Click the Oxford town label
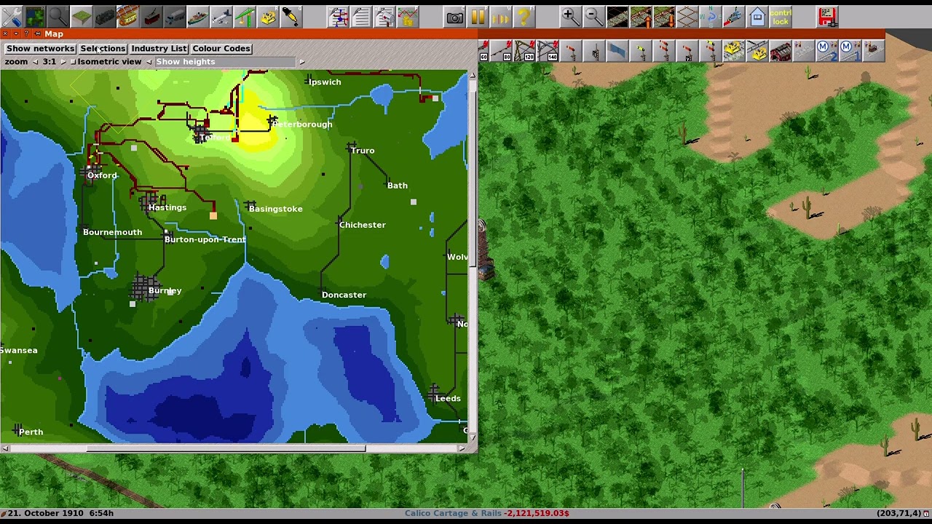Viewport: 932px width, 524px height. click(x=102, y=175)
